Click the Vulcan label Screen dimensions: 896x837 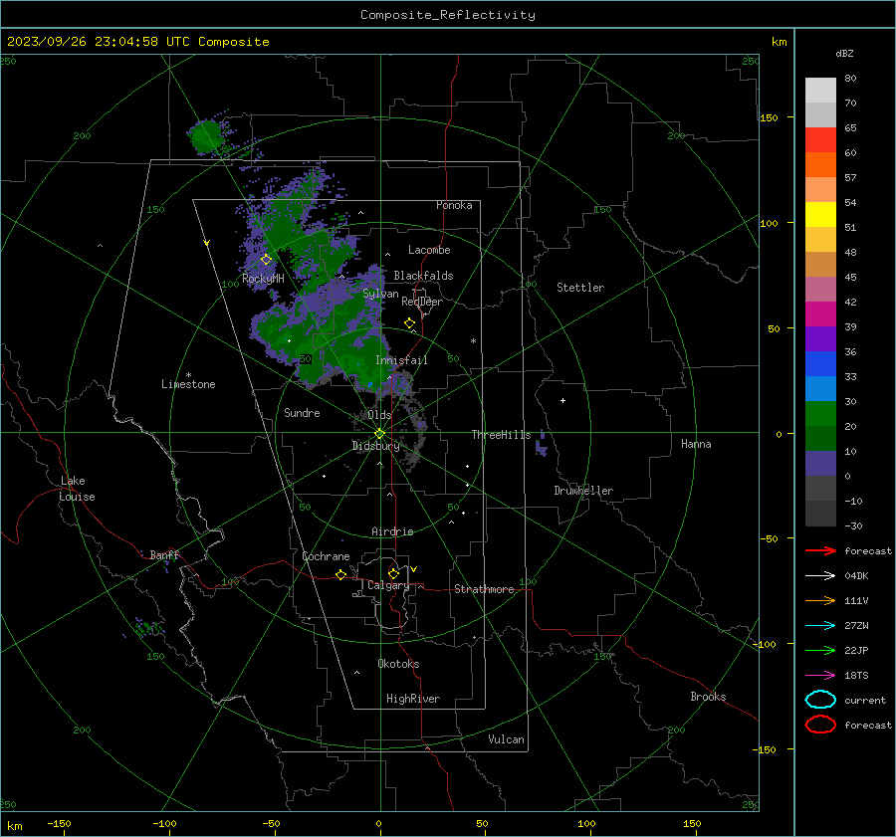point(506,739)
